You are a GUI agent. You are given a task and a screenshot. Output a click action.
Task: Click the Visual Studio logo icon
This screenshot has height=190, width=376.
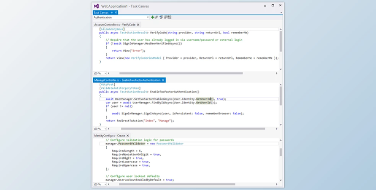tap(96, 6)
